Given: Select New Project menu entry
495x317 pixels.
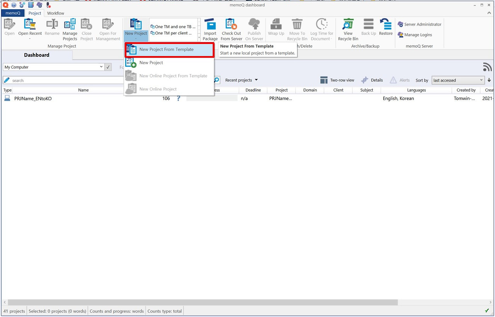Looking at the screenshot, I should 169,63.
